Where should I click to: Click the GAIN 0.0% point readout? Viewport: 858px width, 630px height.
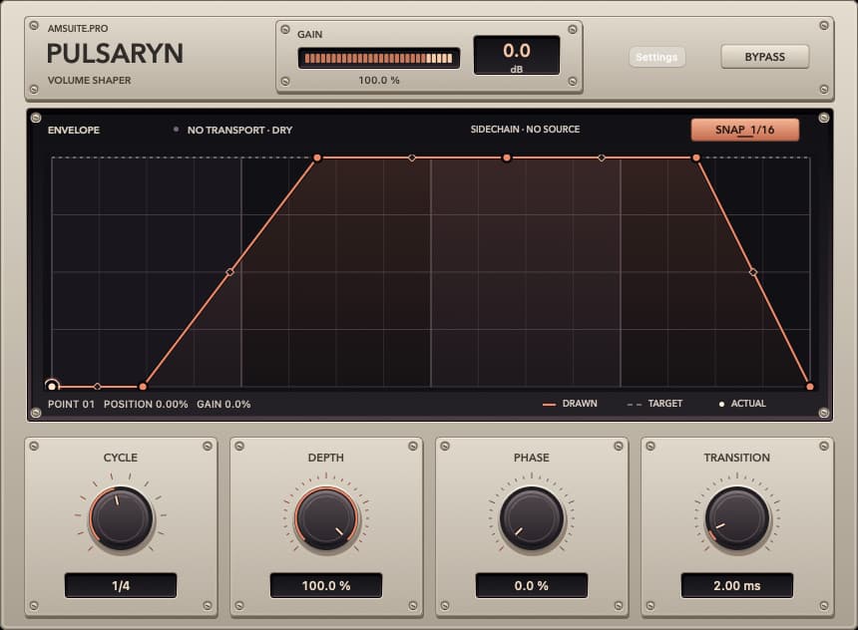pyautogui.click(x=223, y=404)
